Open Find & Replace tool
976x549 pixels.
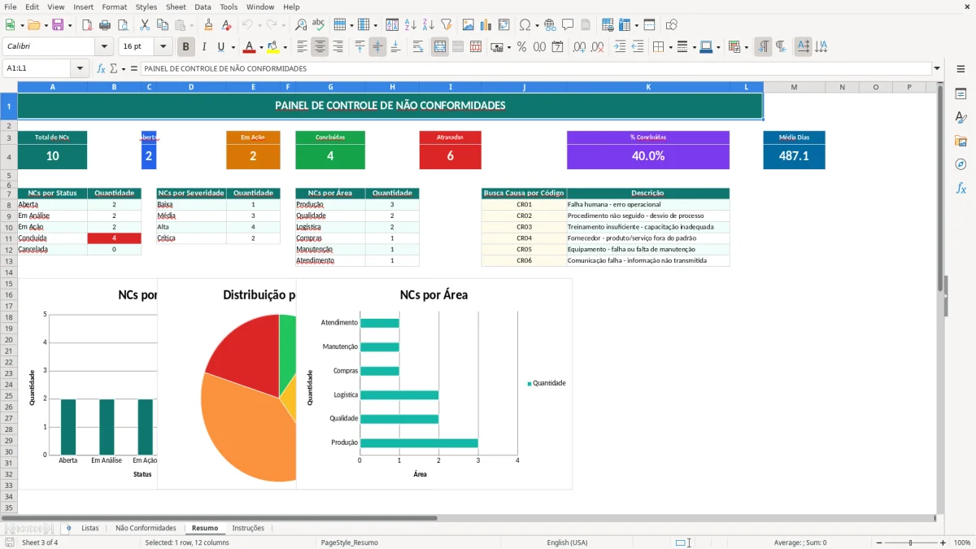(x=301, y=25)
